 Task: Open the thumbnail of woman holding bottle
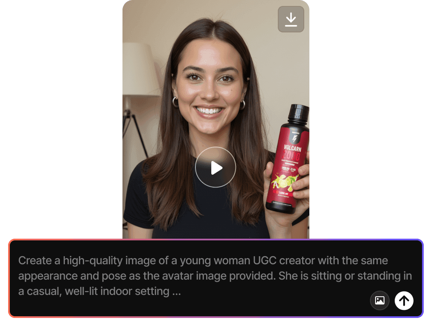click(x=216, y=119)
